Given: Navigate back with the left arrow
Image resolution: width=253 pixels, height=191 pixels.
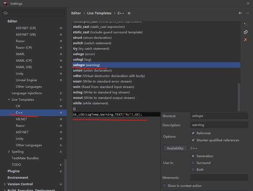Looking at the screenshot, I should click(241, 13).
